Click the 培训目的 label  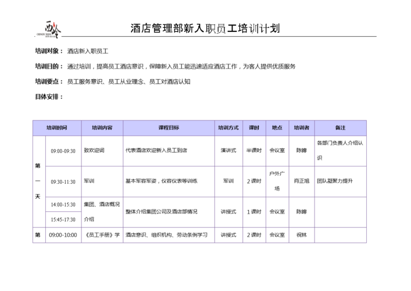(49, 66)
